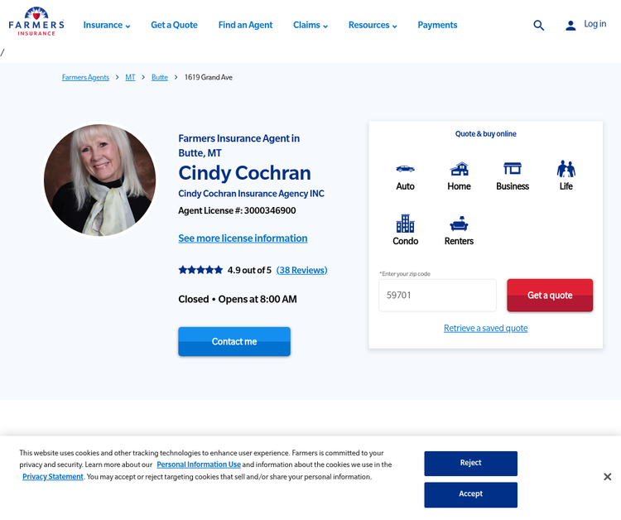Open the 38 Reviews link
The image size is (621, 520).
tap(301, 270)
